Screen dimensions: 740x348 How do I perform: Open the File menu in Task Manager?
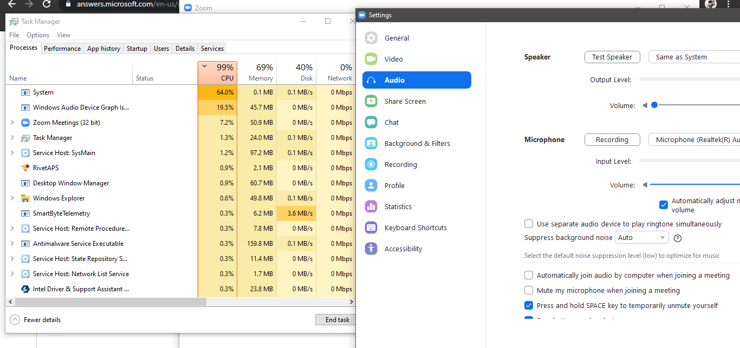click(x=14, y=35)
